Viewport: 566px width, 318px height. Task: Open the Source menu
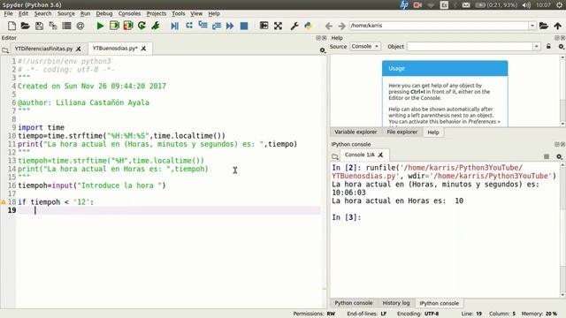click(x=66, y=14)
